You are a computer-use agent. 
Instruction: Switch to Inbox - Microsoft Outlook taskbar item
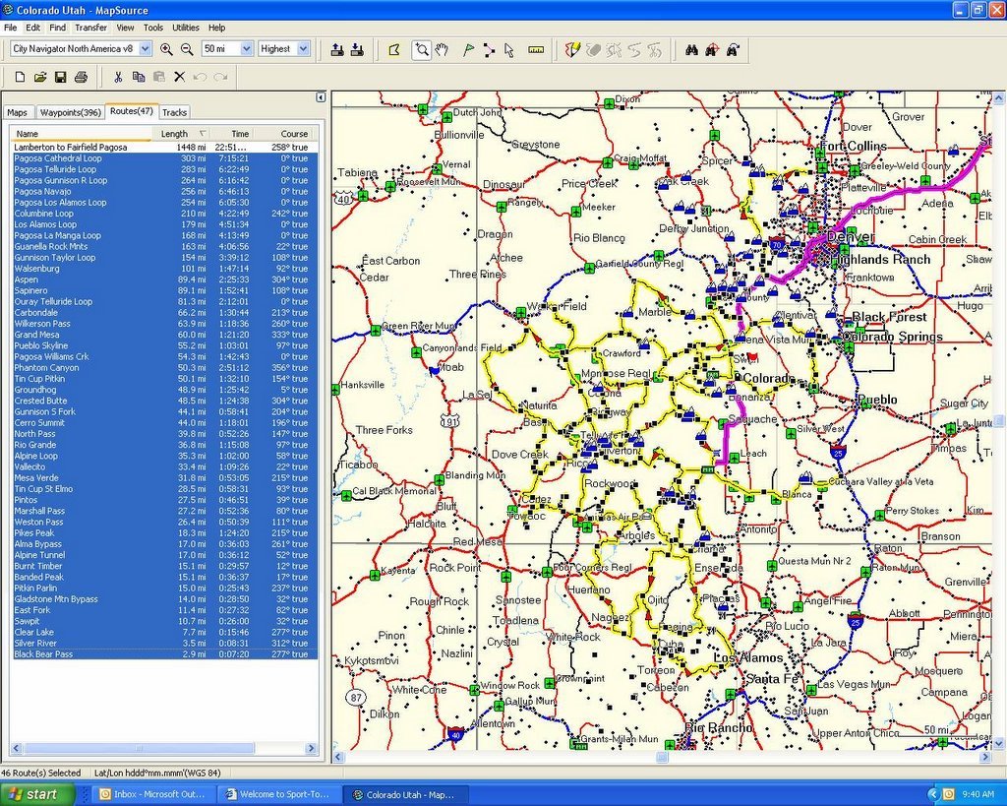(x=152, y=794)
